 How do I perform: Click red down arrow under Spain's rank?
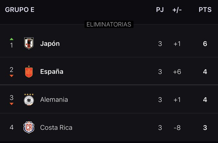click(12, 76)
